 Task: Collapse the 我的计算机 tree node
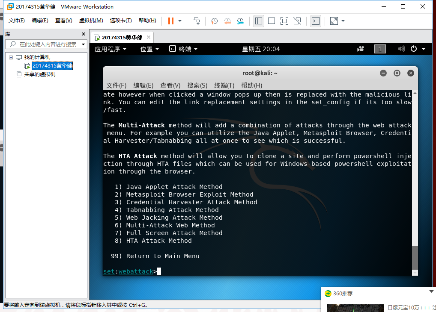tap(11, 57)
